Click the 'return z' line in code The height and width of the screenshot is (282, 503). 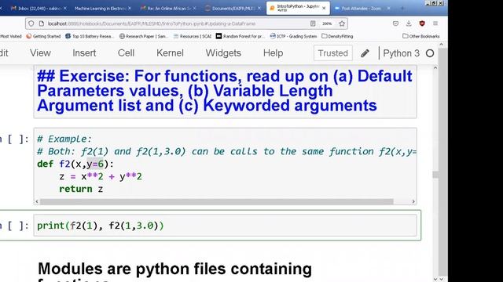pos(81,189)
